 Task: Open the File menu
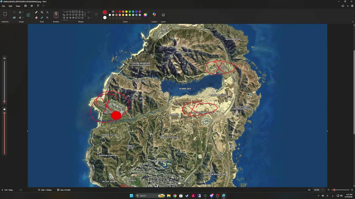pyautogui.click(x=3, y=6)
